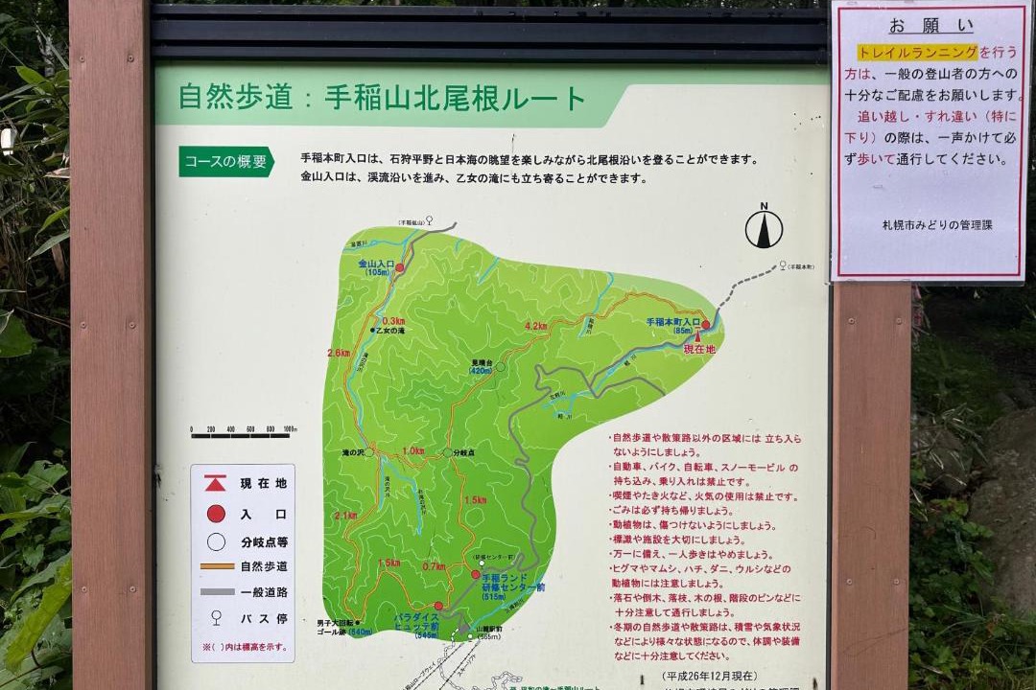Click the 手稲ランド研修センター前 entrance marker
The height and width of the screenshot is (690, 1036).
(475, 574)
